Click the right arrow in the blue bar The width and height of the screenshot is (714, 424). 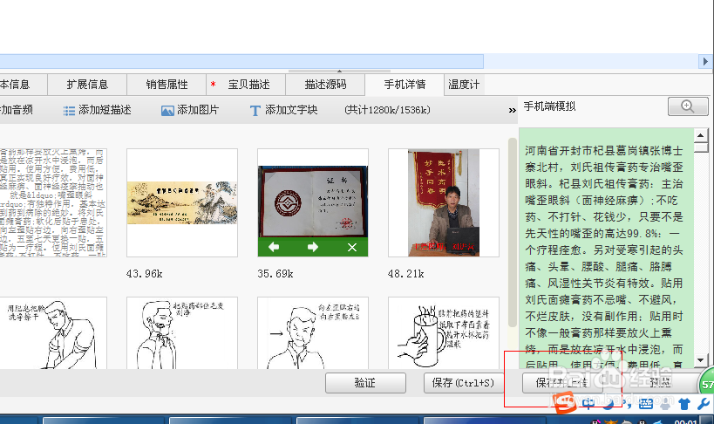point(705,61)
